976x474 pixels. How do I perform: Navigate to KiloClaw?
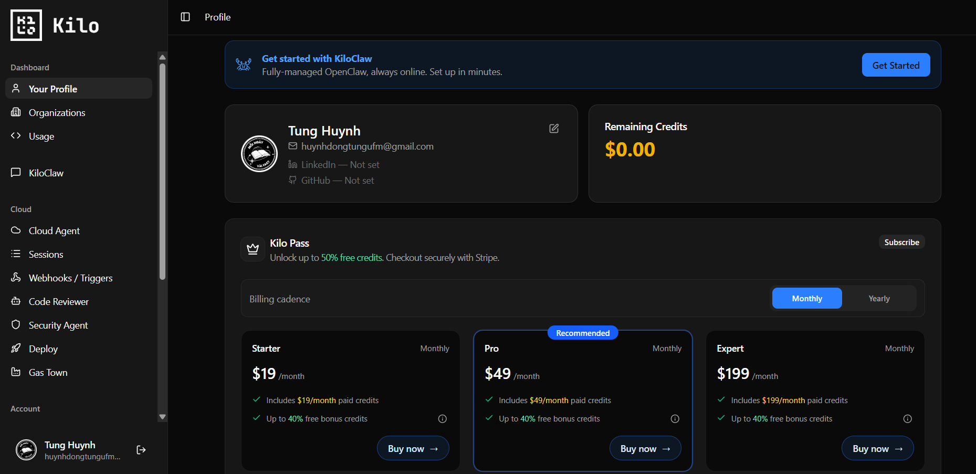pyautogui.click(x=79, y=173)
